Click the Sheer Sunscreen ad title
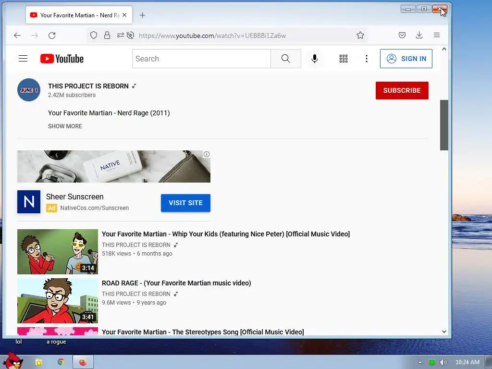 74,197
